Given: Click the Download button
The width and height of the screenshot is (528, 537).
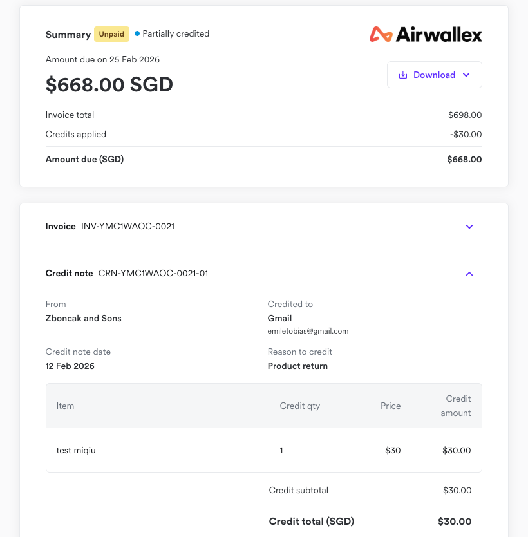Looking at the screenshot, I should coord(434,75).
